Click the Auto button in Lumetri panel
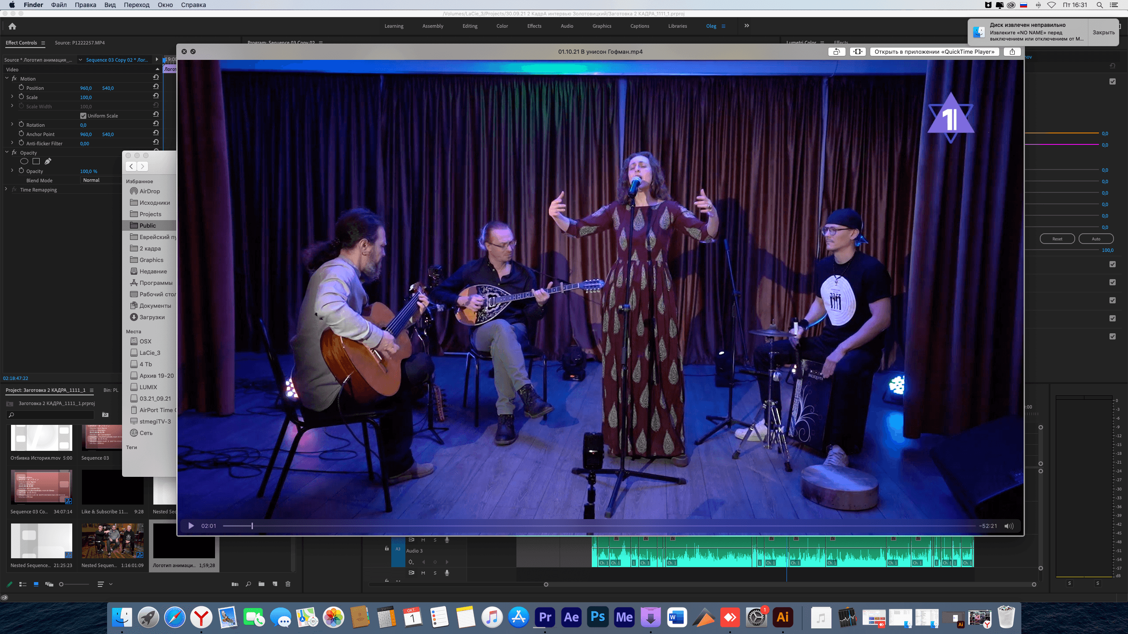Image resolution: width=1128 pixels, height=634 pixels. [1096, 239]
